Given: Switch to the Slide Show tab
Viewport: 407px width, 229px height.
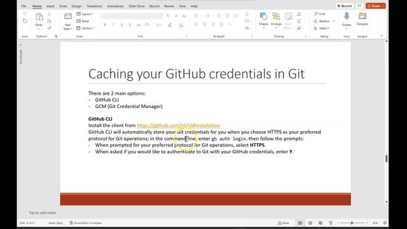Looking at the screenshot, I should point(137,6).
